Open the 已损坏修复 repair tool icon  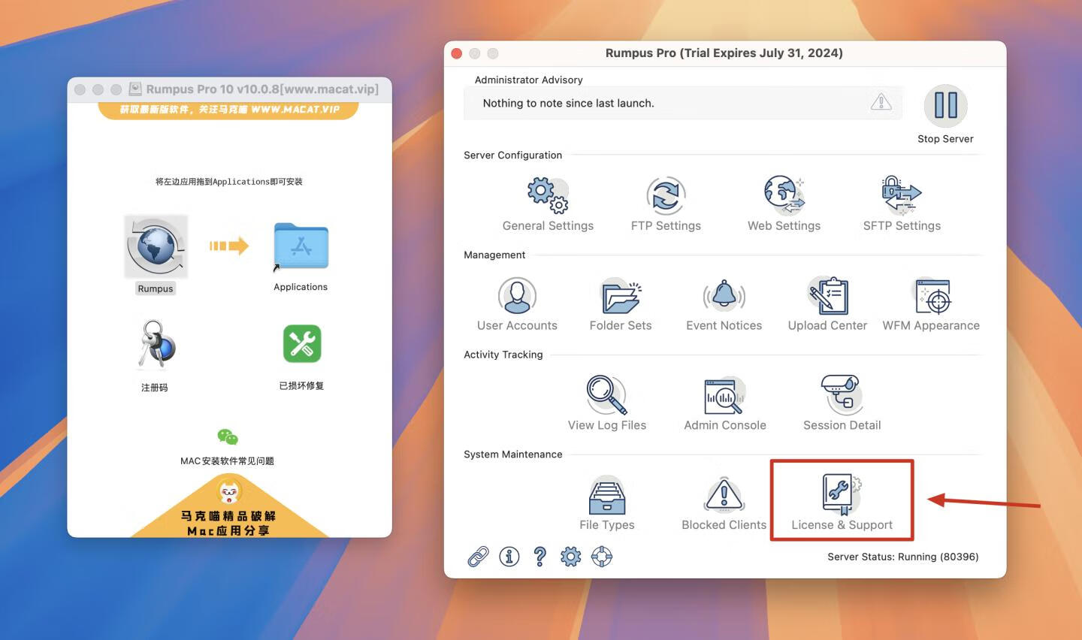[x=301, y=344]
